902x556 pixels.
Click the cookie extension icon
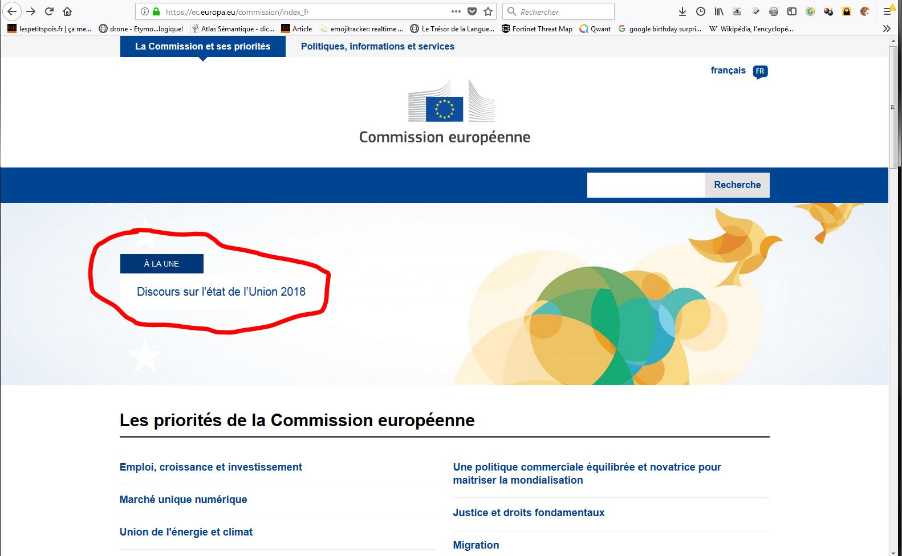point(865,11)
